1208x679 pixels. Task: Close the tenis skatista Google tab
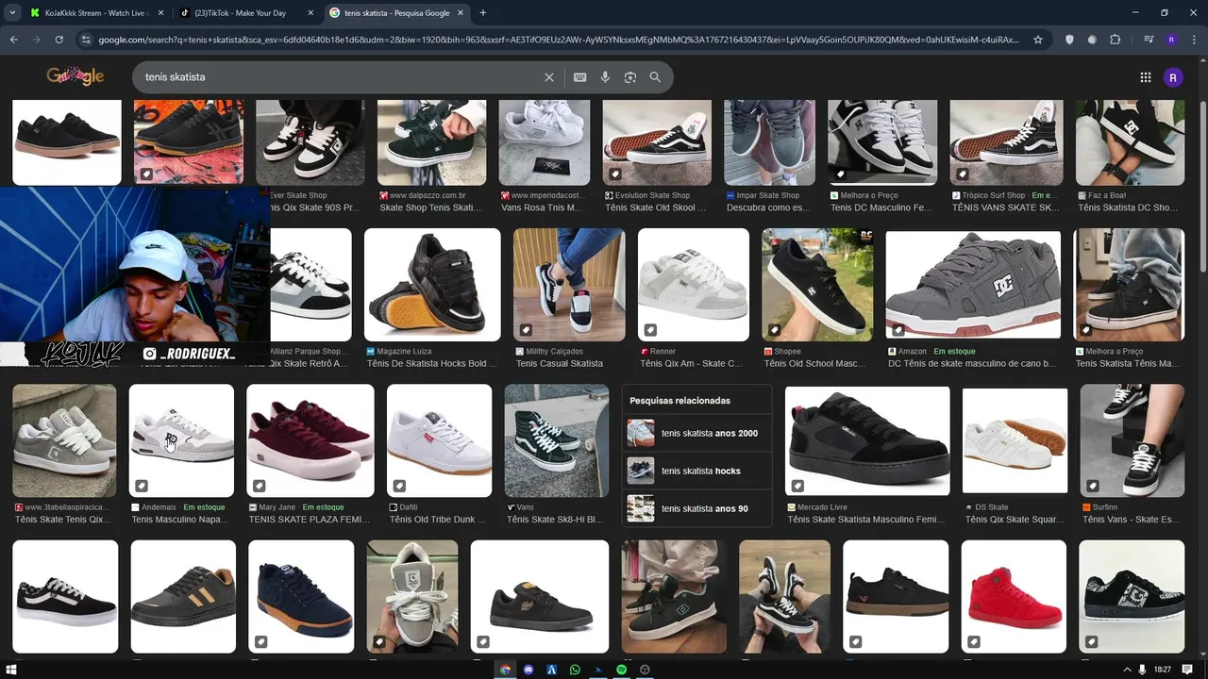point(459,13)
